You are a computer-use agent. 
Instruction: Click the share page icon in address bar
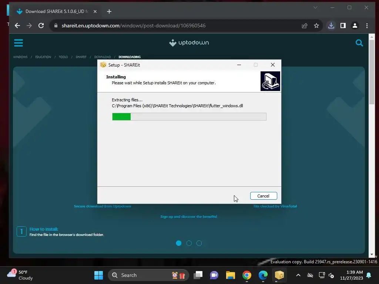305,26
